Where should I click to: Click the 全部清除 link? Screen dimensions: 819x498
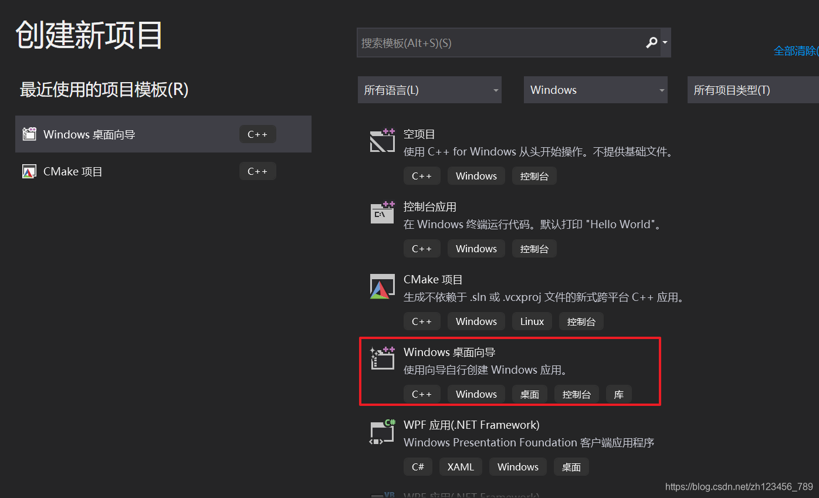pyautogui.click(x=796, y=51)
